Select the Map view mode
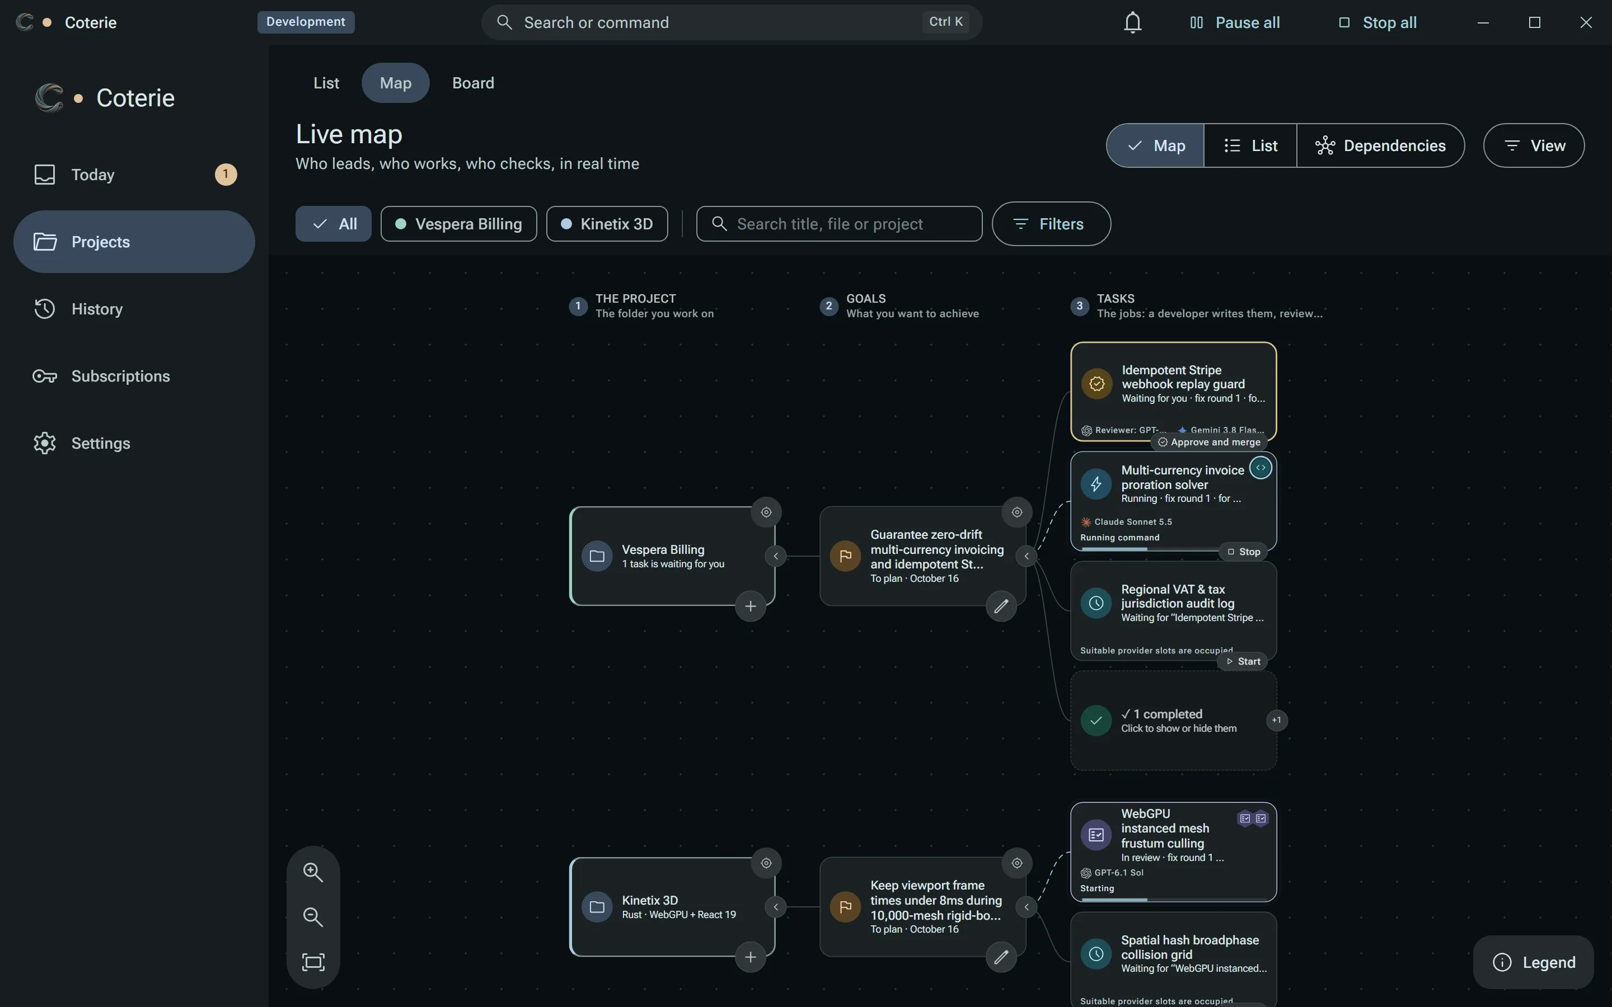 pos(1155,145)
